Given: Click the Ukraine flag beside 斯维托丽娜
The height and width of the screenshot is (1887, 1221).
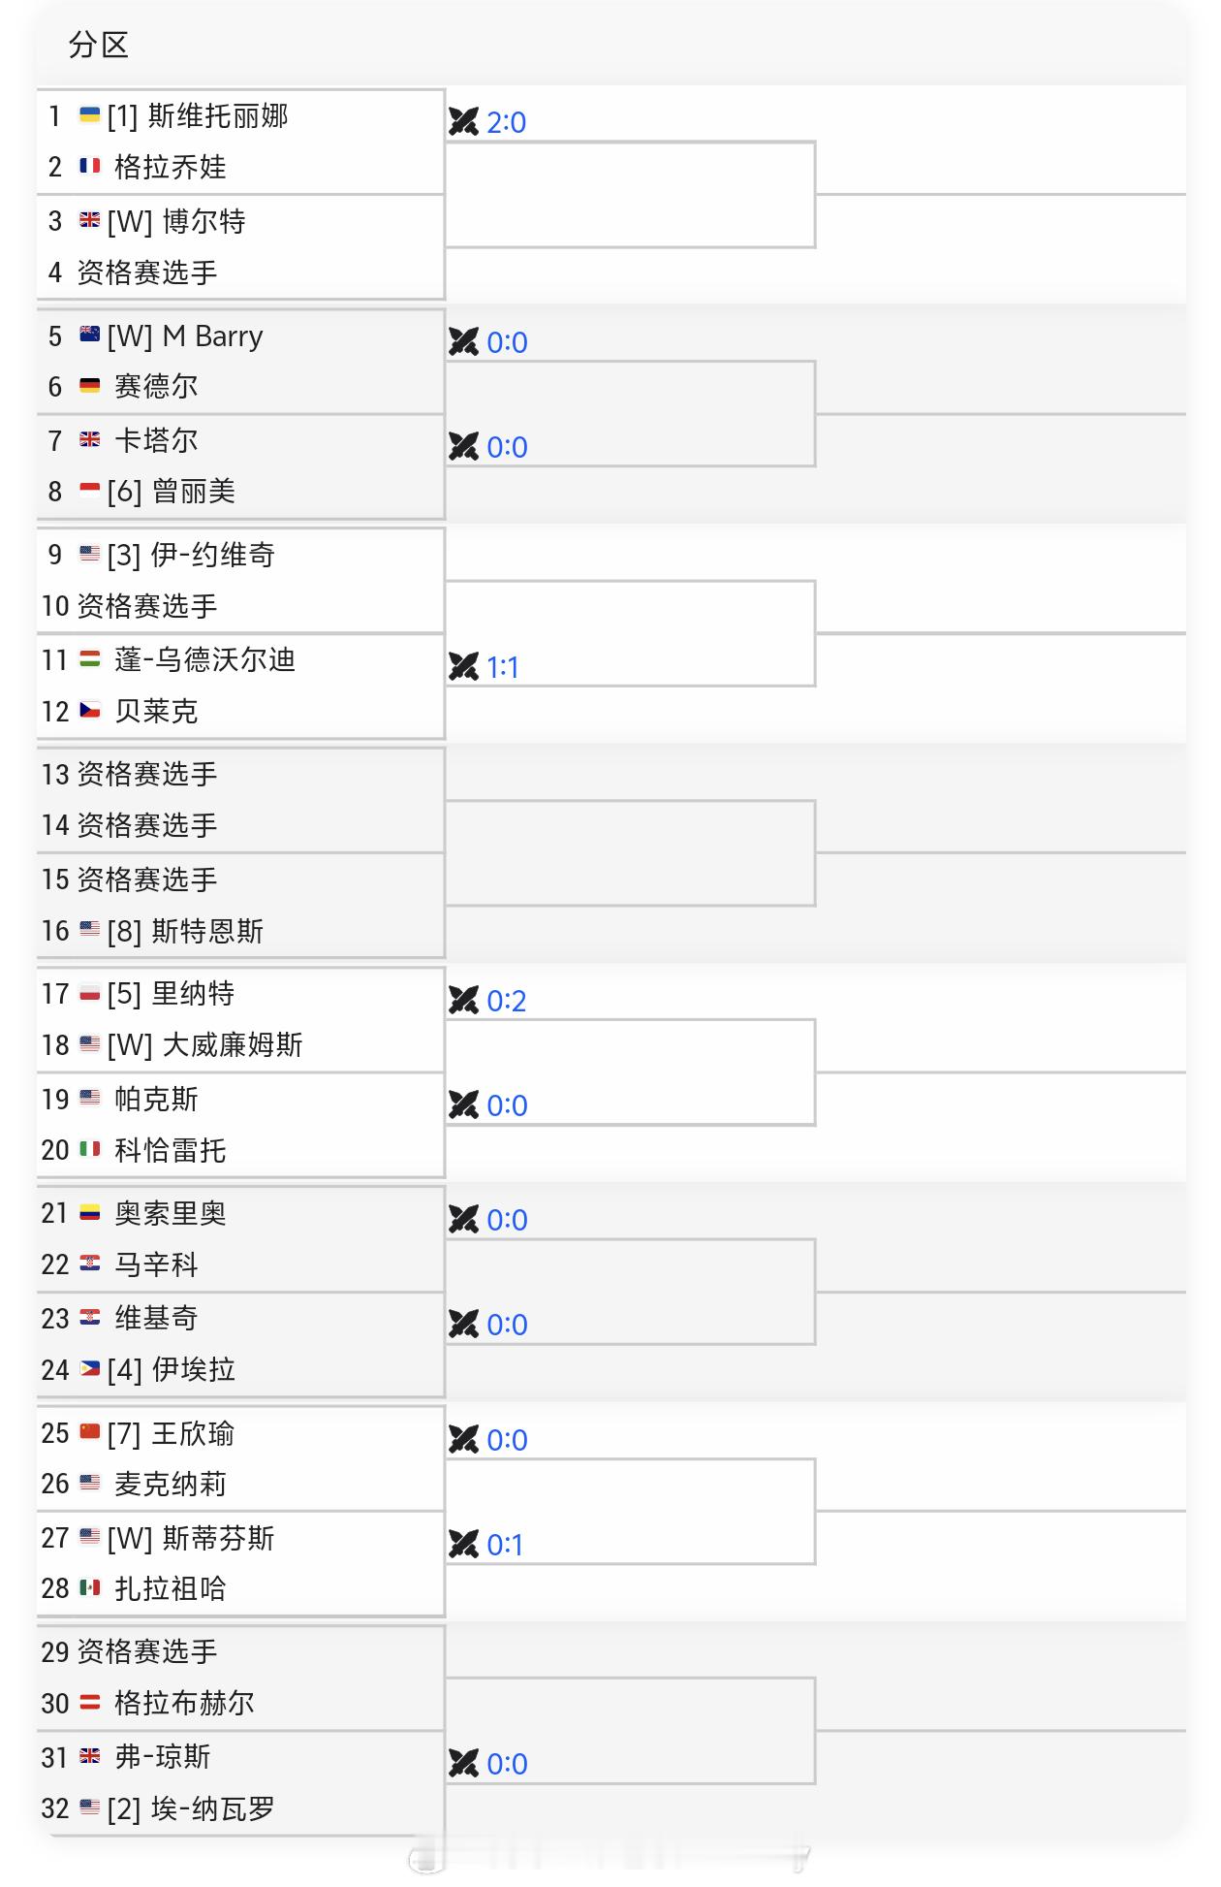Looking at the screenshot, I should coord(90,114).
